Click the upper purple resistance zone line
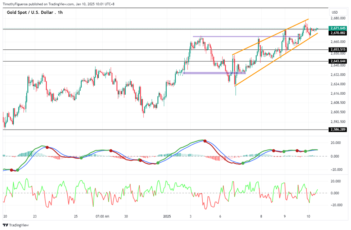 point(246,36)
